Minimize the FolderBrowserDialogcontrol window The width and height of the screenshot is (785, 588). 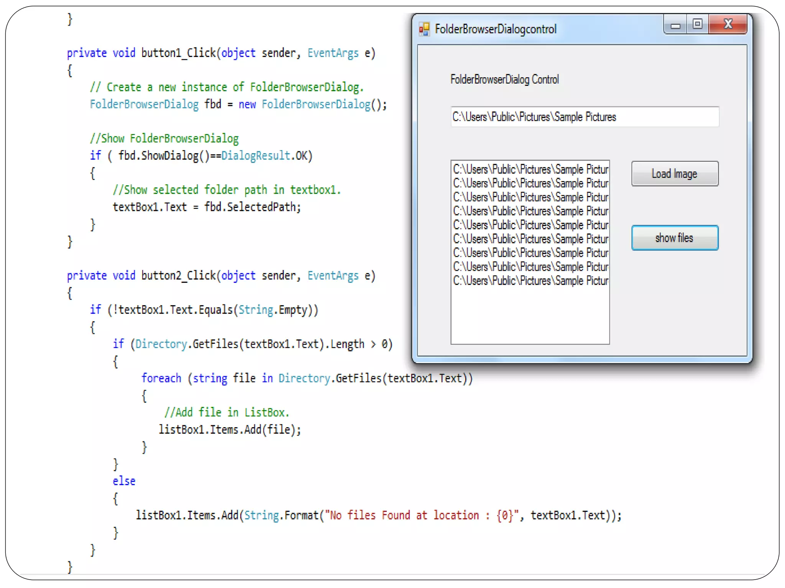tap(675, 26)
